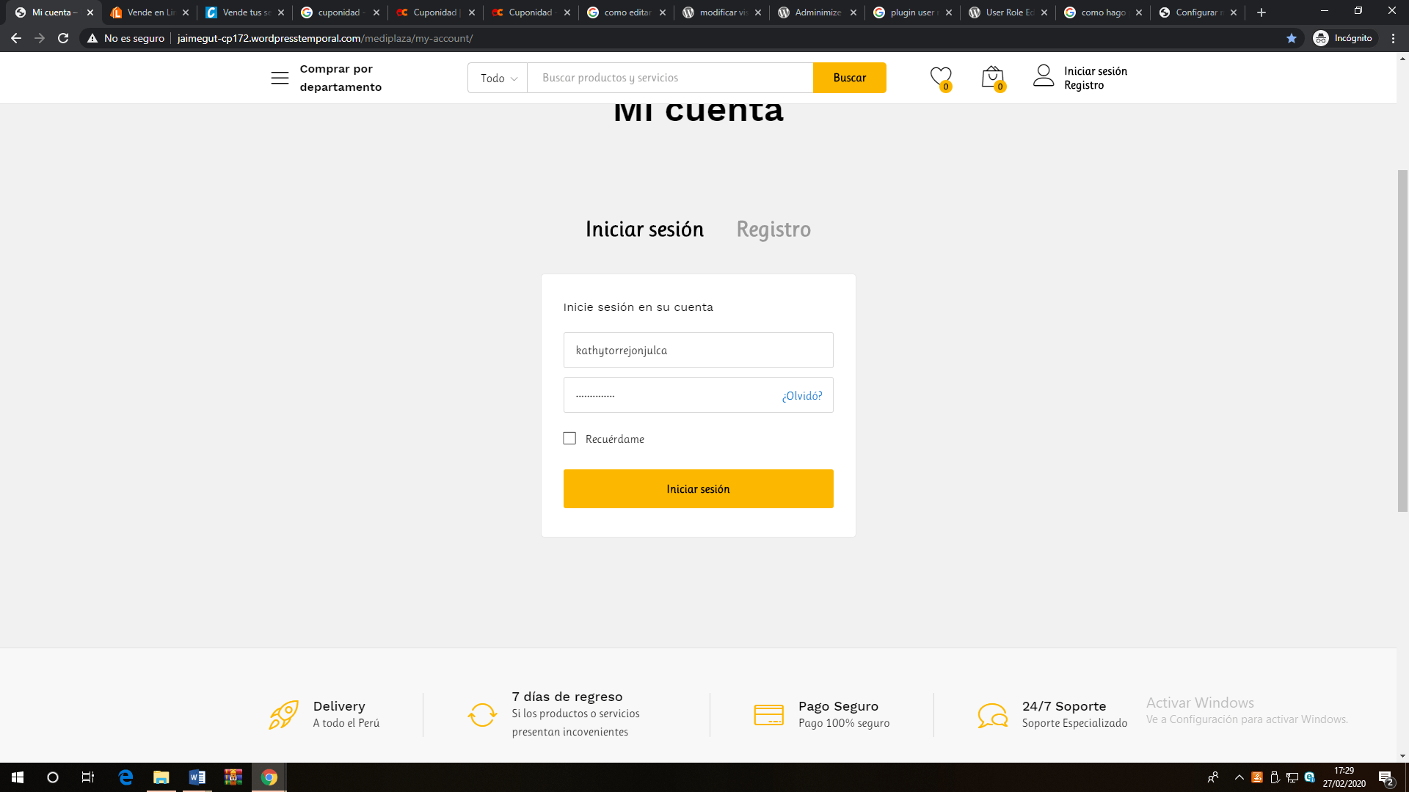Switch to the como editar Google tab
1409x792 pixels.
[627, 12]
